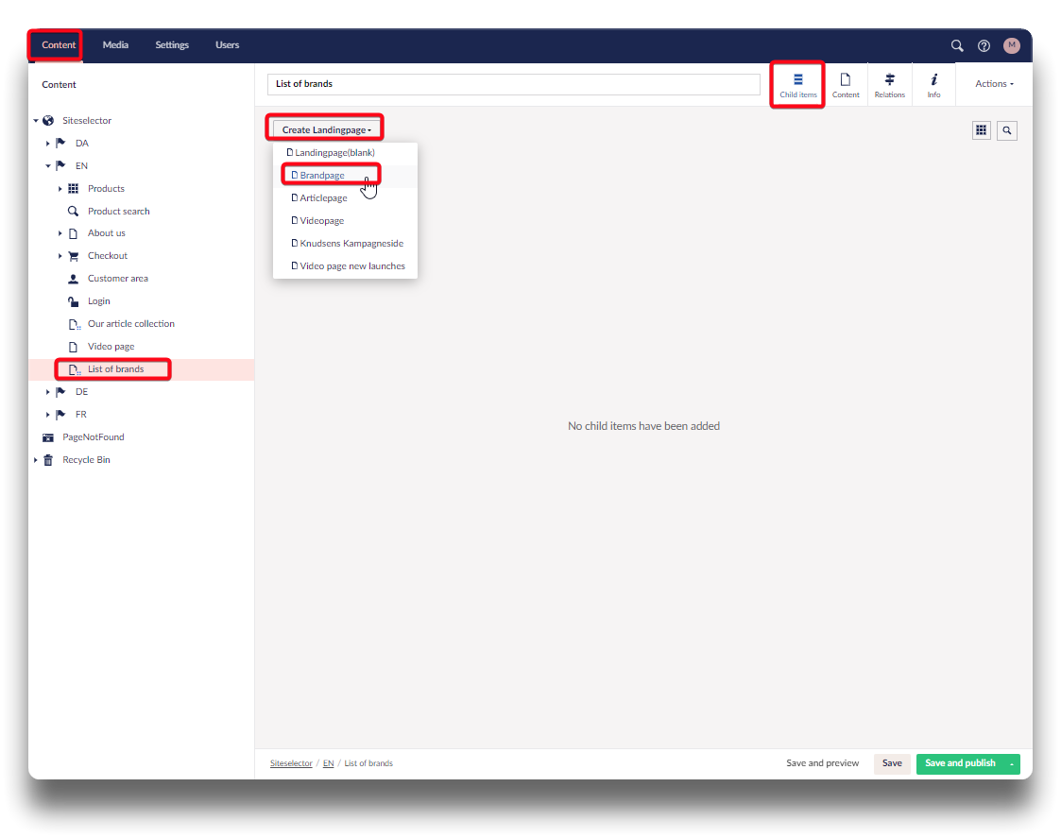Follow the Siteselector breadcrumb link

coord(291,763)
